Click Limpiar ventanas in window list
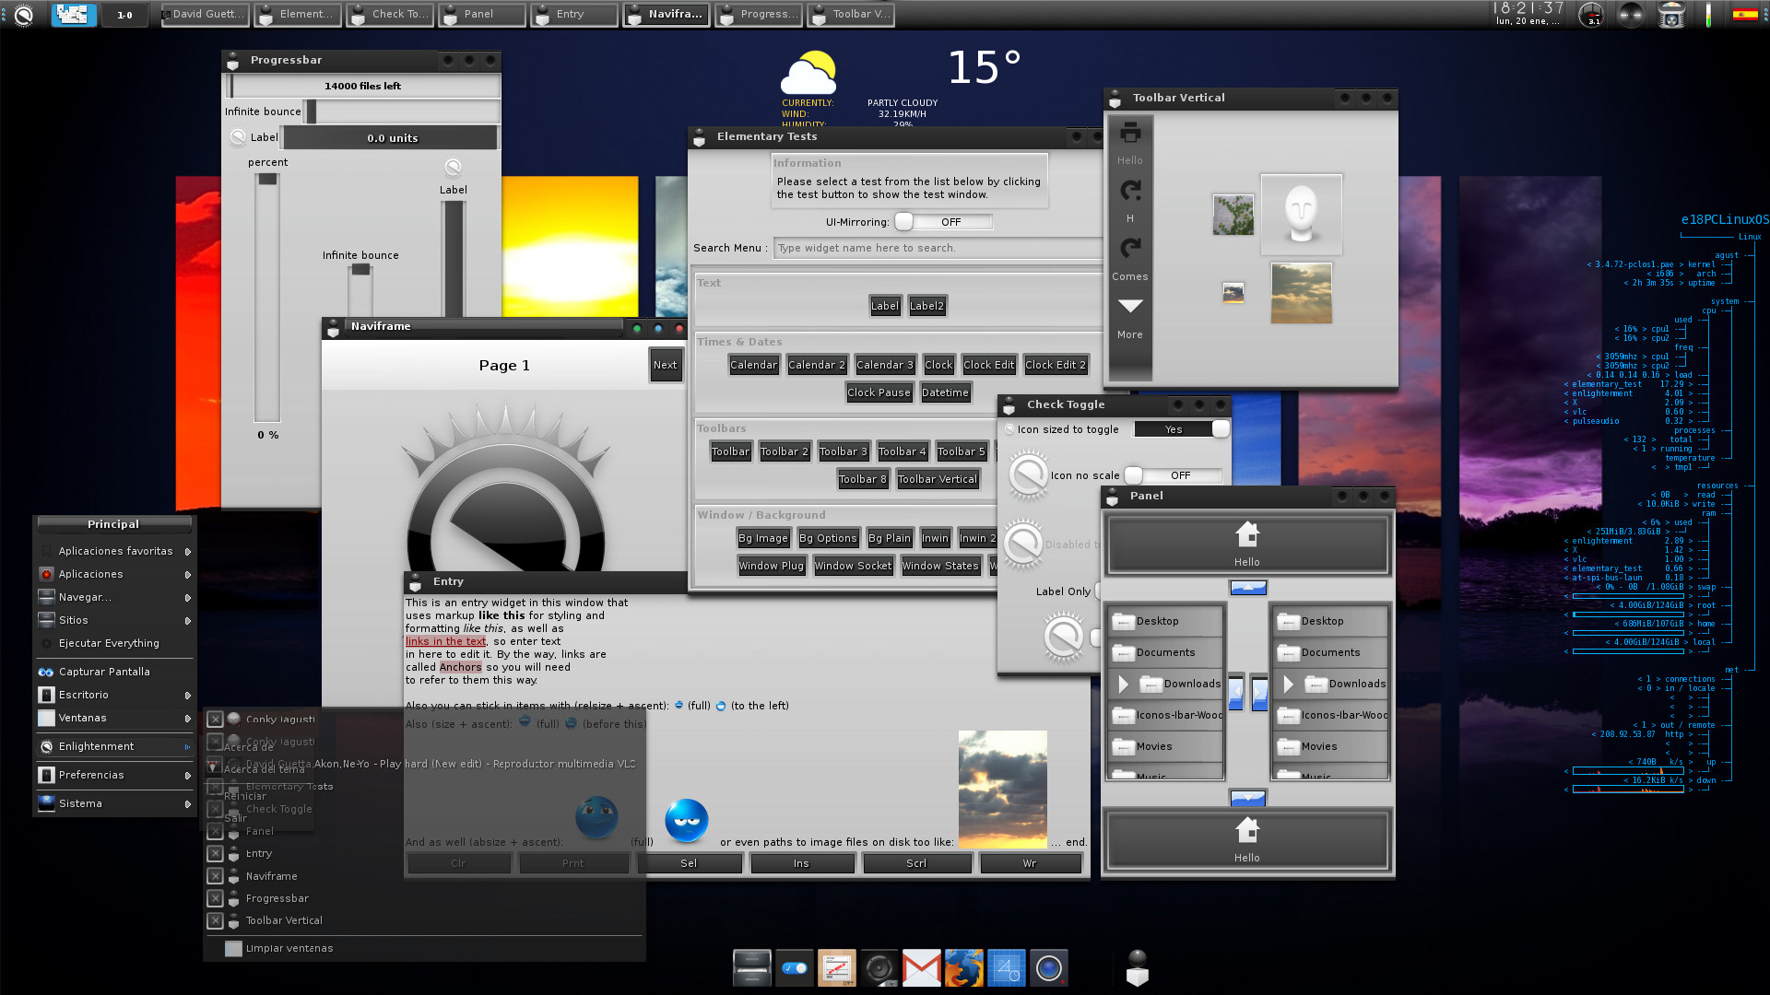The image size is (1770, 995). click(x=289, y=948)
